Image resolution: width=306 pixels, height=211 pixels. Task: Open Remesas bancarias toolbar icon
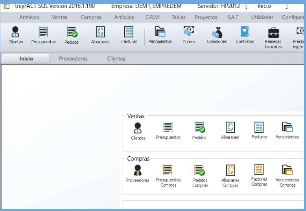pos(273,38)
